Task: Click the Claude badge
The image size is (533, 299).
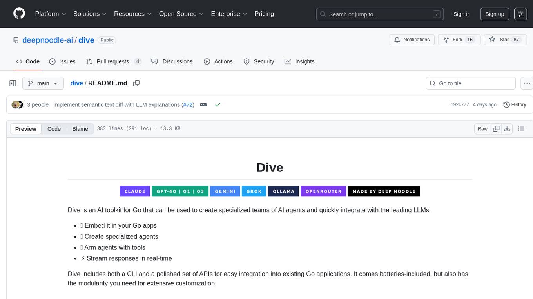Action: [x=135, y=191]
